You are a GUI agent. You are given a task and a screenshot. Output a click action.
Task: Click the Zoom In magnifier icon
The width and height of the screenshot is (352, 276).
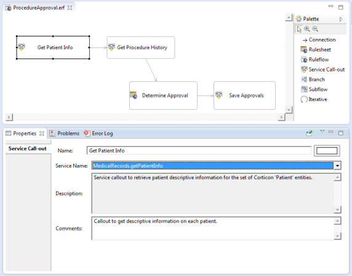(307, 29)
